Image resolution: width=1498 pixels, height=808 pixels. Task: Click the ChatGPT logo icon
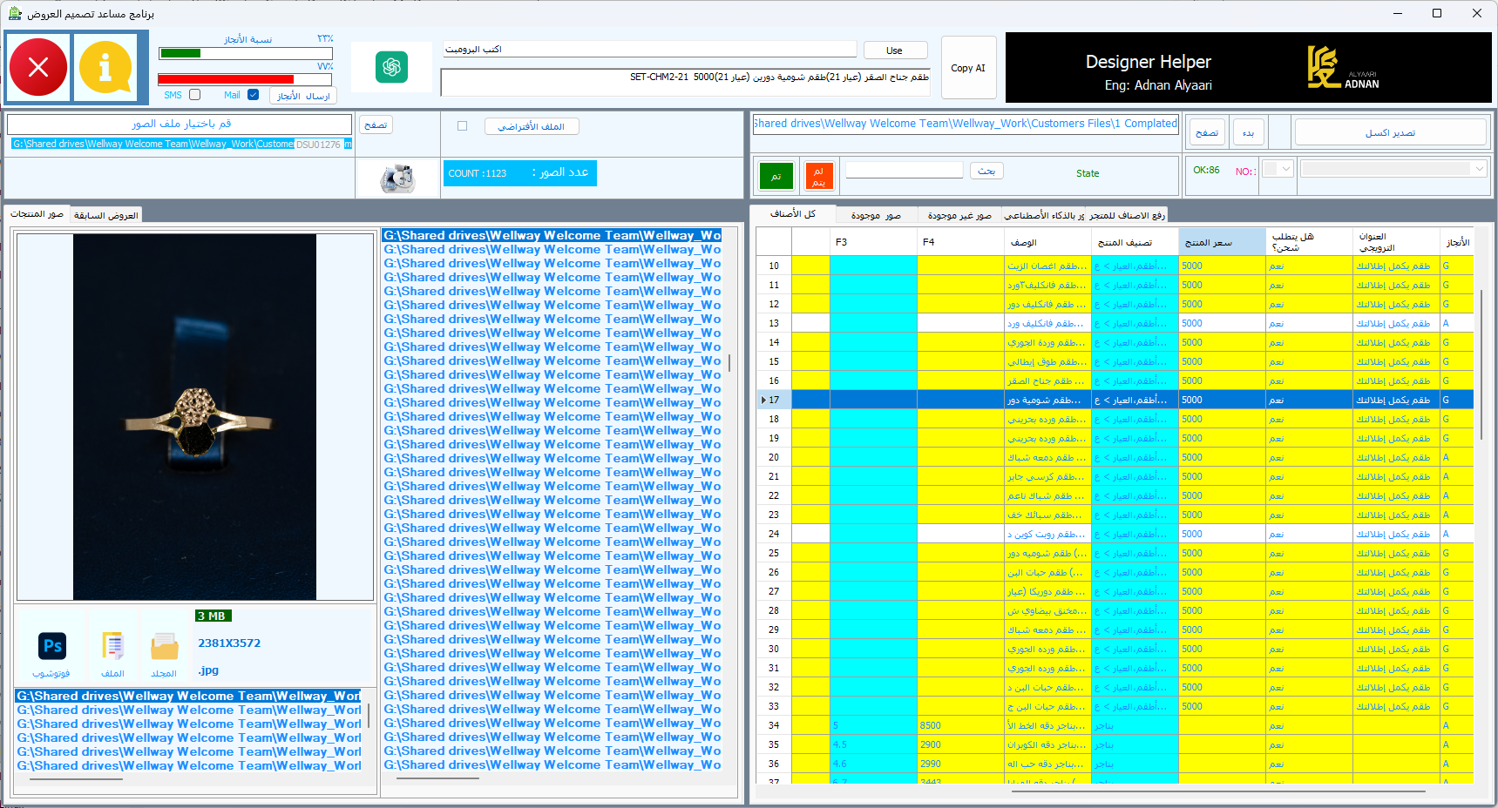click(391, 67)
